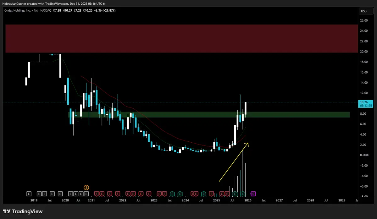This screenshot has height=219, width=377.
Task: Click the 2024 label on time axis
Action: [x=185, y=200]
